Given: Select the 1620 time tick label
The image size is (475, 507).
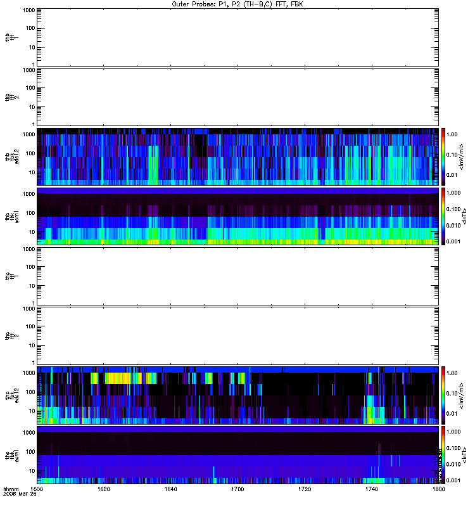Looking at the screenshot, I should tap(103, 489).
